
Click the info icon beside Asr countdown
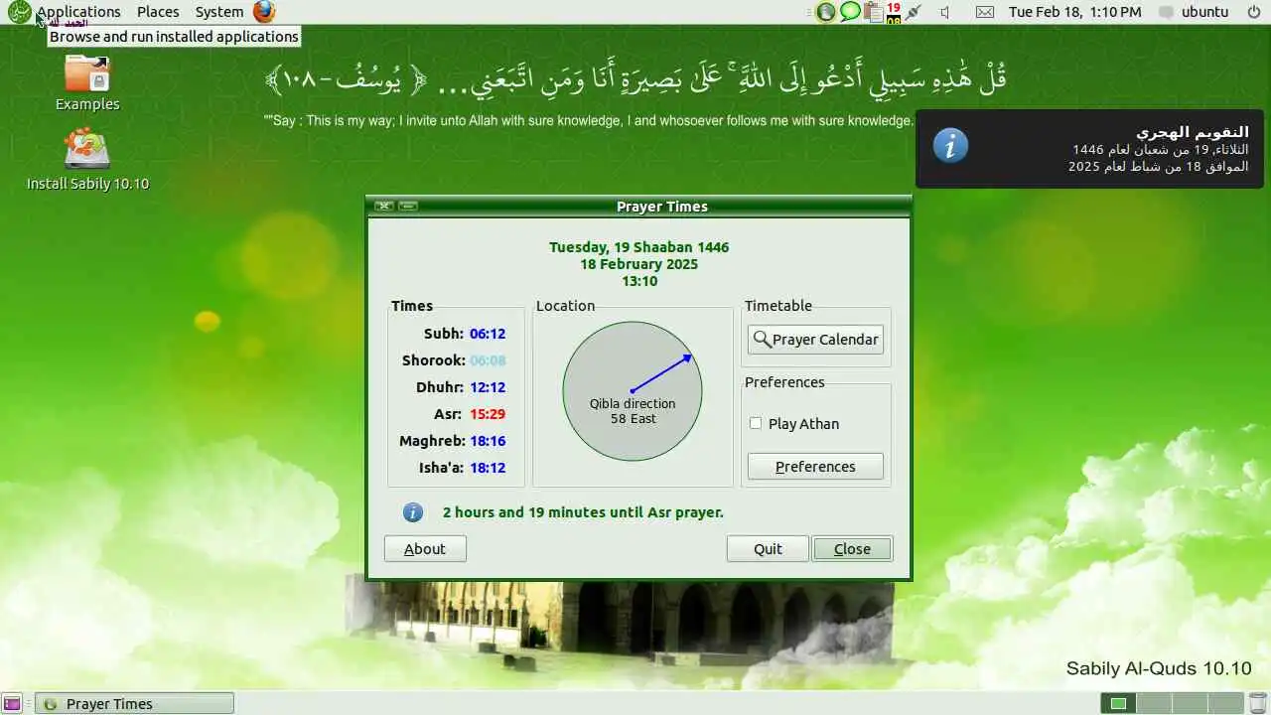(x=413, y=512)
